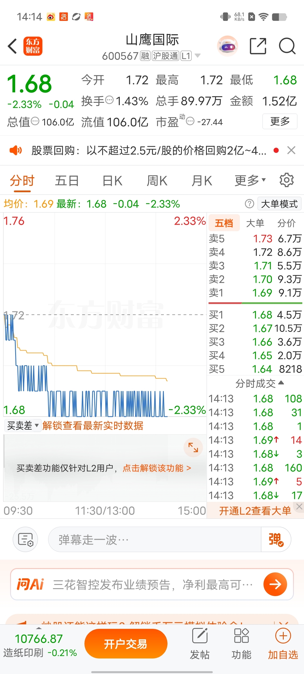Select the 大单 tab

tap(255, 223)
